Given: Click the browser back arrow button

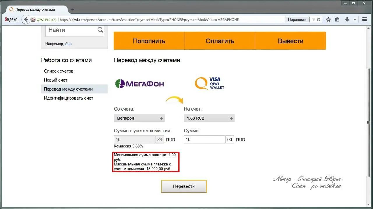Looking at the screenshot, I should click(26, 19).
